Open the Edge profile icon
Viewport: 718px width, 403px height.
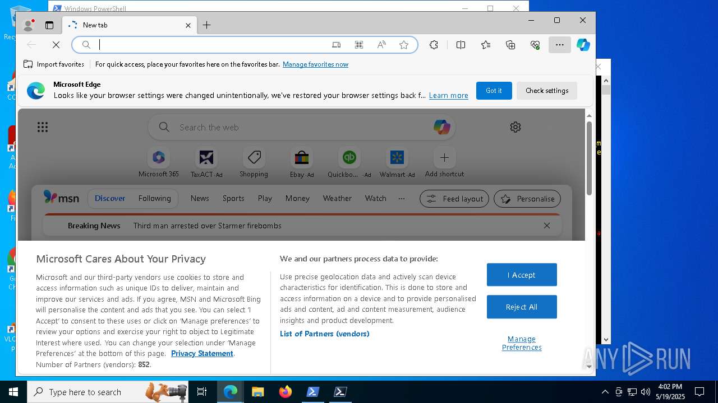(28, 25)
